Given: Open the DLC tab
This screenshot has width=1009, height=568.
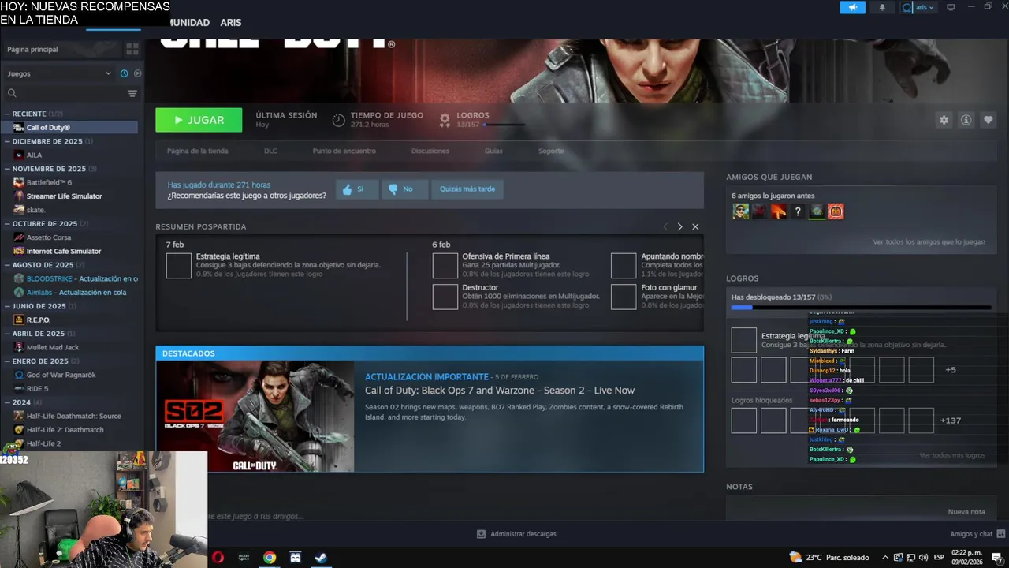Looking at the screenshot, I should [x=270, y=151].
